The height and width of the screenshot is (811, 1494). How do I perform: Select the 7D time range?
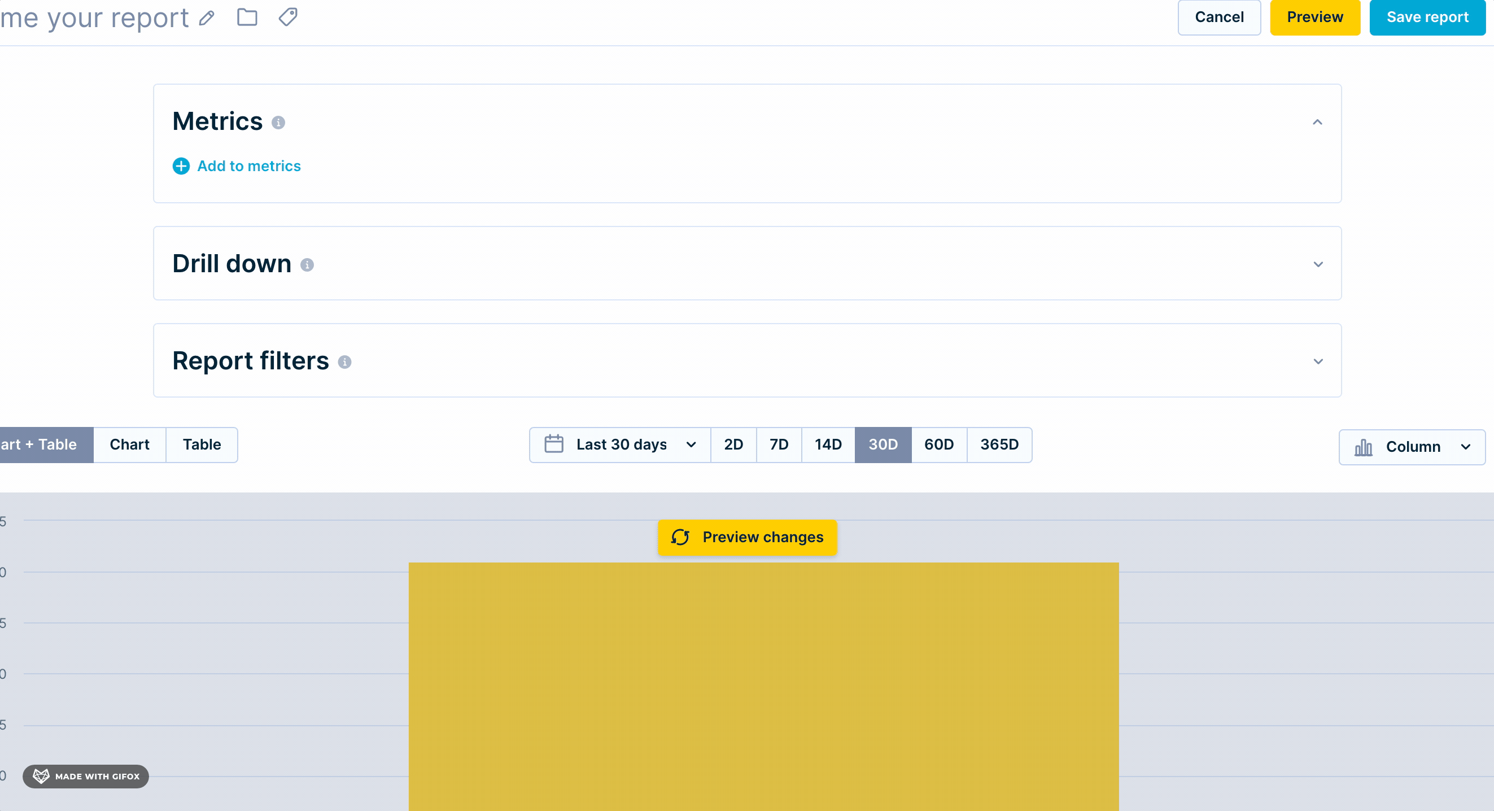pos(778,445)
